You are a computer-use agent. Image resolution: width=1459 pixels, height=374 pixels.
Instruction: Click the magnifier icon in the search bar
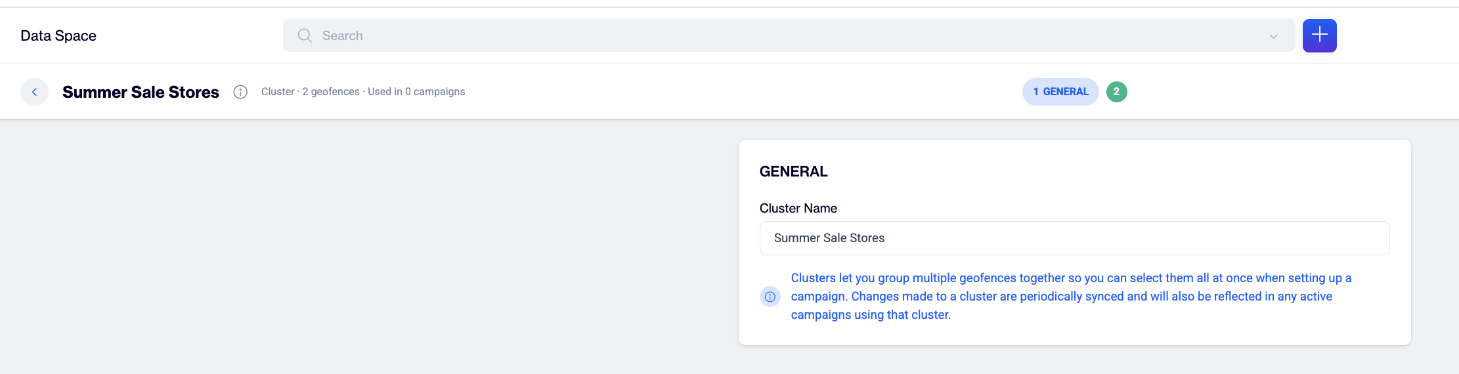pyautogui.click(x=305, y=35)
